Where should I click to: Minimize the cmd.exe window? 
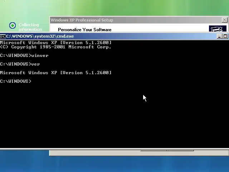point(219,36)
